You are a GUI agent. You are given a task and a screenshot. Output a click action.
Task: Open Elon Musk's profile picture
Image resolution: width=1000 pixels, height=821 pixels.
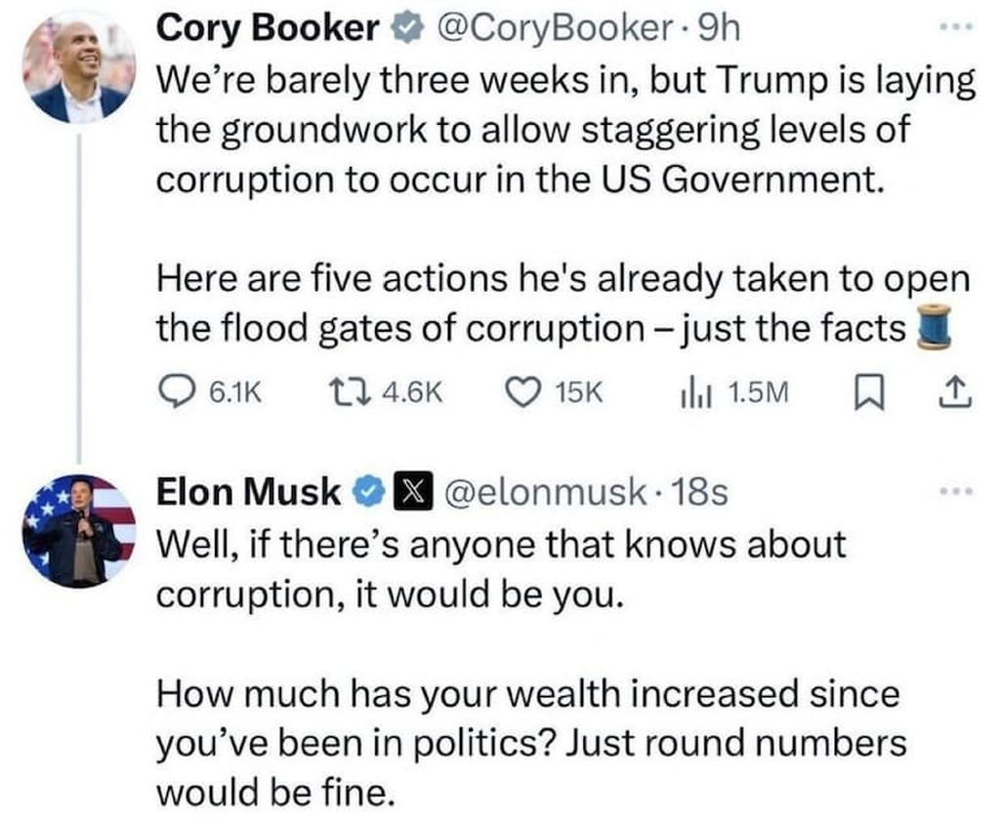point(79,531)
